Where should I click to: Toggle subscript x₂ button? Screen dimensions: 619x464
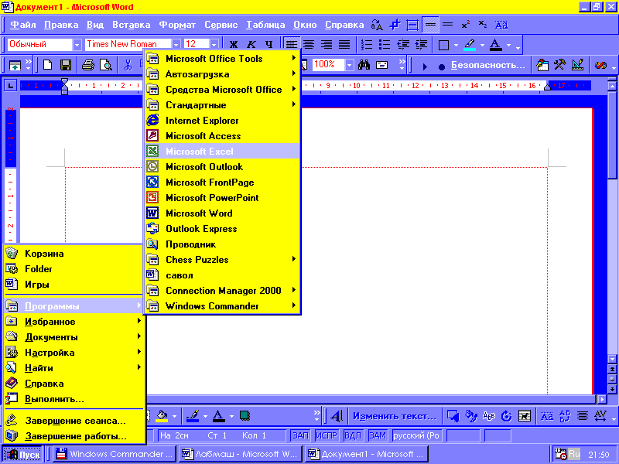(483, 25)
